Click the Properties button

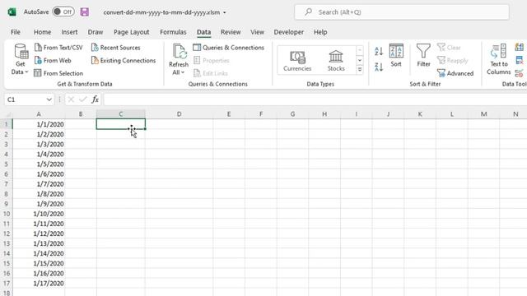click(x=212, y=60)
